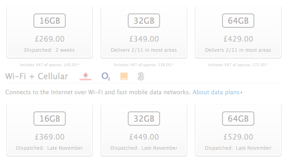Image resolution: width=287 pixels, height=160 pixels.
Task: Choose the Cellular 64GB £529.00 model
Action: coord(238,130)
